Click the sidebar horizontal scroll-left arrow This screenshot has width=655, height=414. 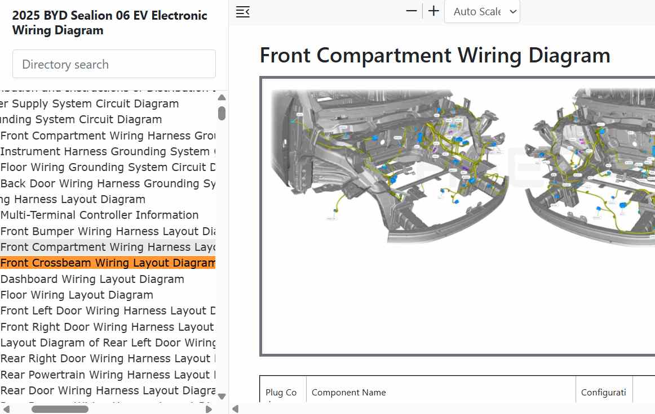pyautogui.click(x=6, y=409)
